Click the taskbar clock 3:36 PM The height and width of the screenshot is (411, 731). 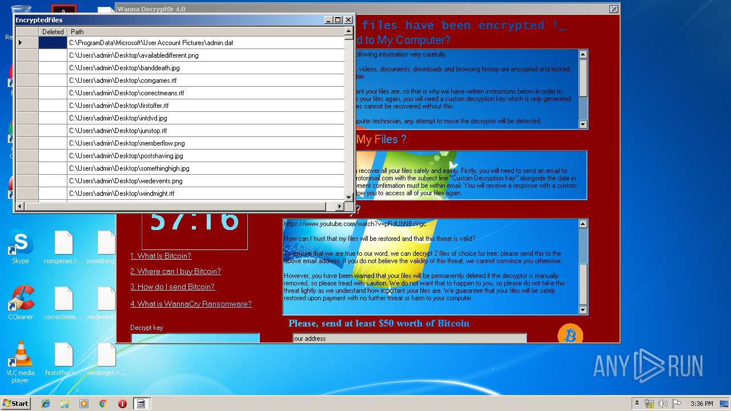(701, 404)
